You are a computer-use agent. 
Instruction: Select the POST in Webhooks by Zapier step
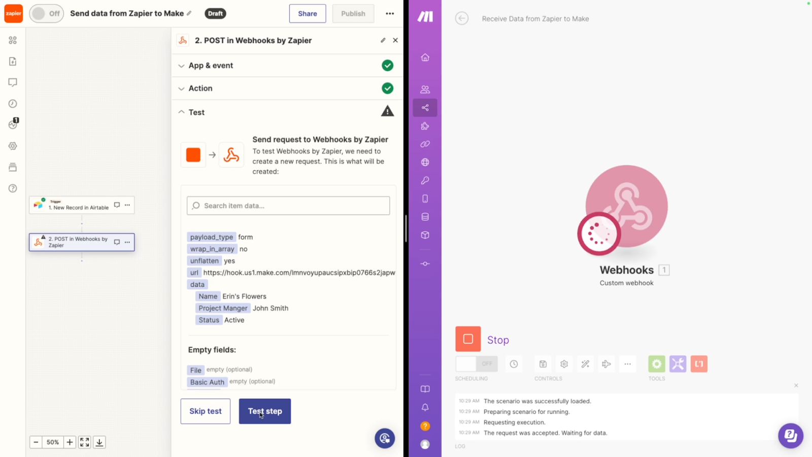[82, 242]
